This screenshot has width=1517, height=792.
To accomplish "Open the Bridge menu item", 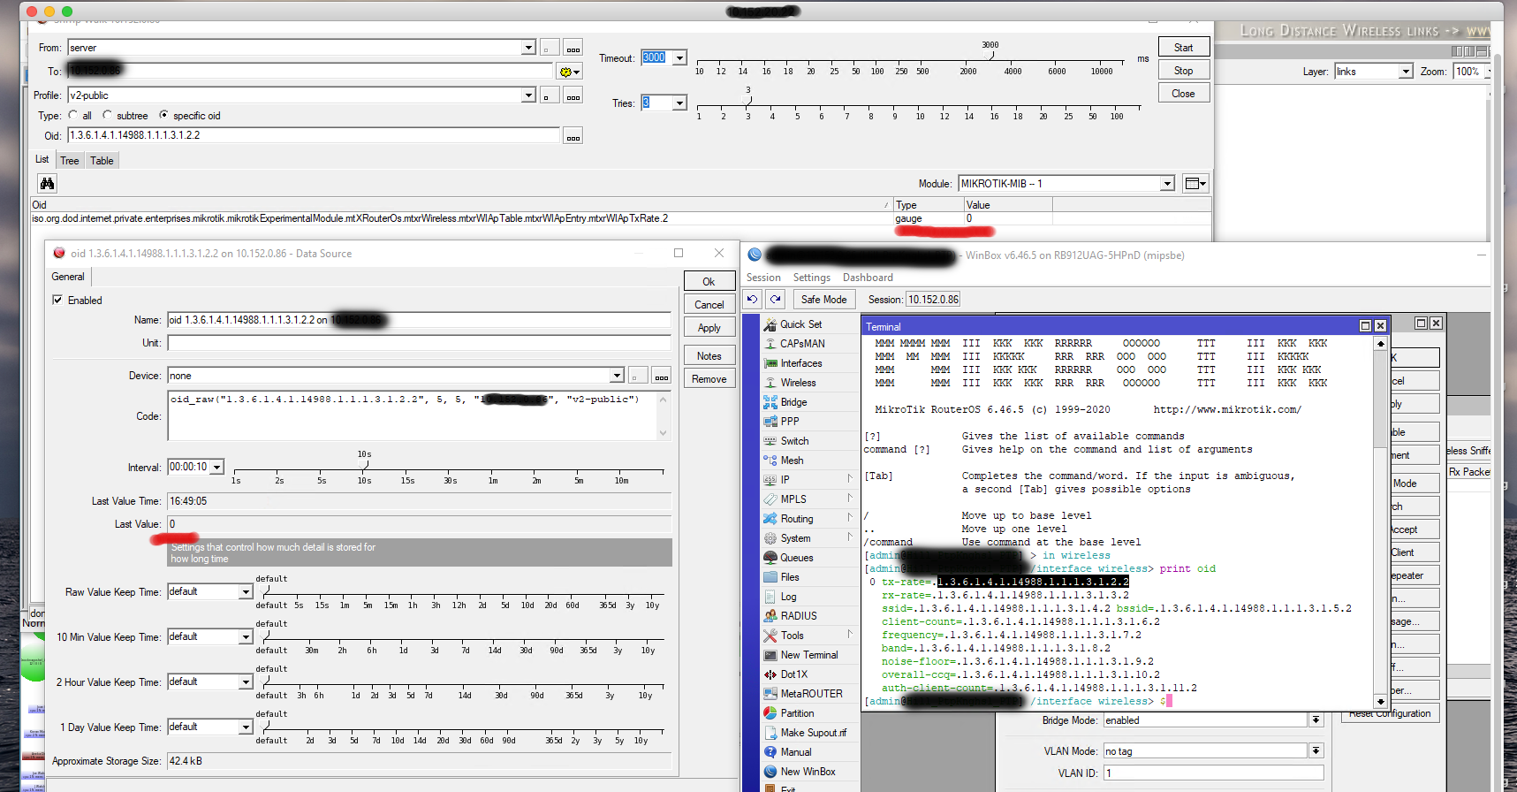I will coord(793,402).
